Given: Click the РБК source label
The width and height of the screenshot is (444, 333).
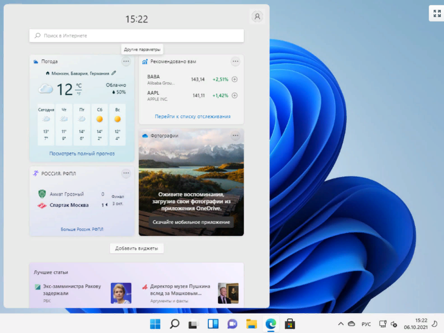Looking at the screenshot, I should [47, 301].
